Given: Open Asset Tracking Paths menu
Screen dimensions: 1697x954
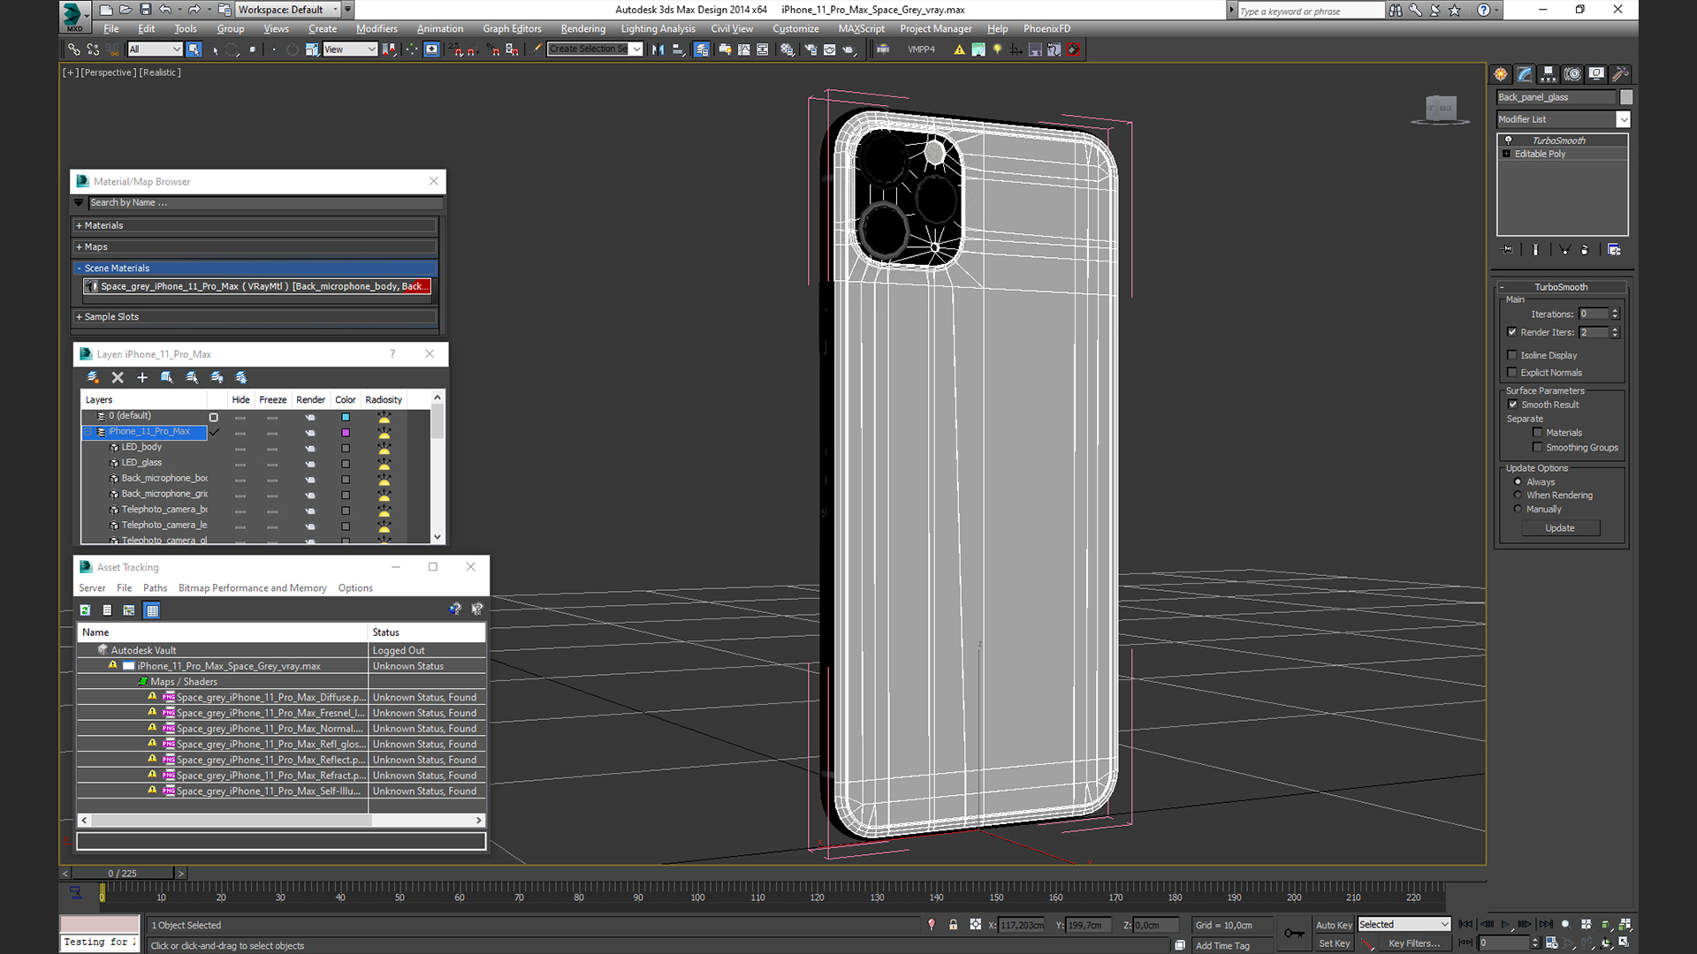Looking at the screenshot, I should click(155, 588).
